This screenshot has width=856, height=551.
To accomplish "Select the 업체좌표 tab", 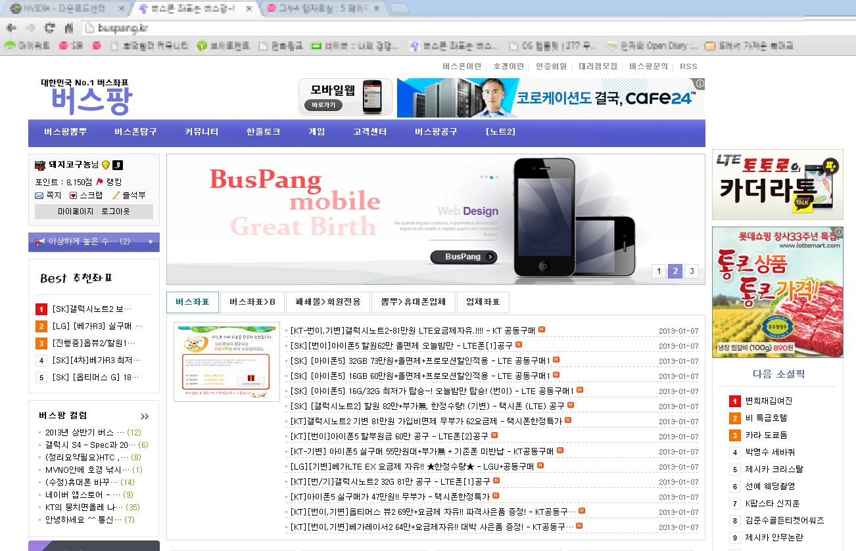I will (483, 302).
